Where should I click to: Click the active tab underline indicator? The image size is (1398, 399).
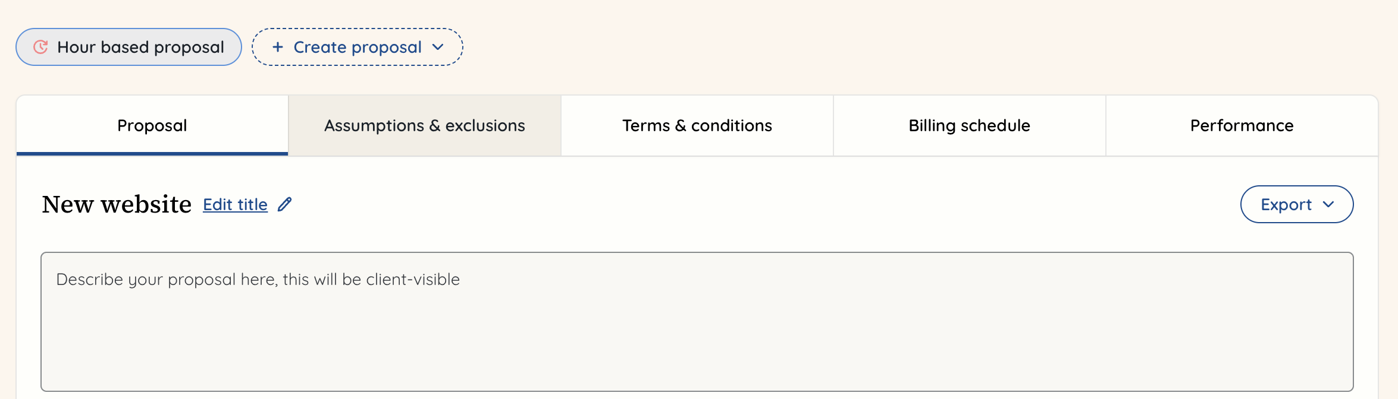[152, 153]
